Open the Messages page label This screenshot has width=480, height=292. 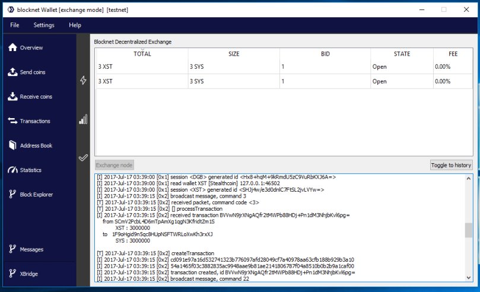pos(31,249)
